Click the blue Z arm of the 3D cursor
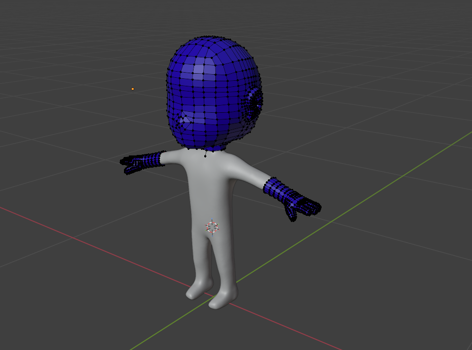The width and height of the screenshot is (472, 350). tap(212, 218)
